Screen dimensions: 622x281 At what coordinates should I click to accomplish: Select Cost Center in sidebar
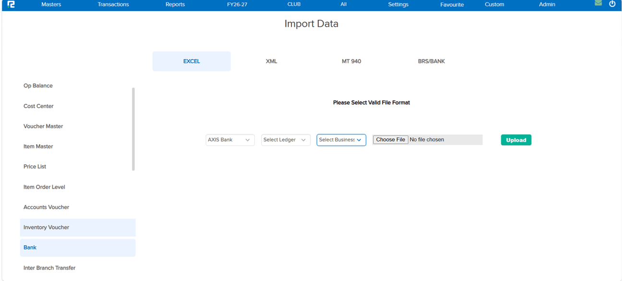tap(38, 106)
